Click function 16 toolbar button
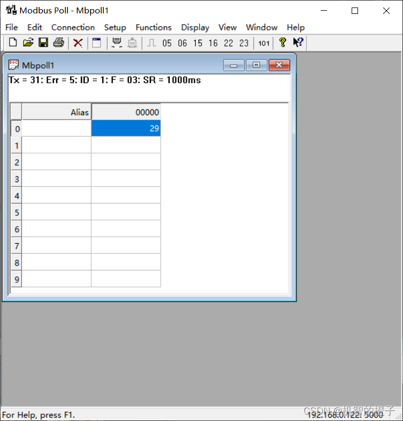 click(214, 43)
